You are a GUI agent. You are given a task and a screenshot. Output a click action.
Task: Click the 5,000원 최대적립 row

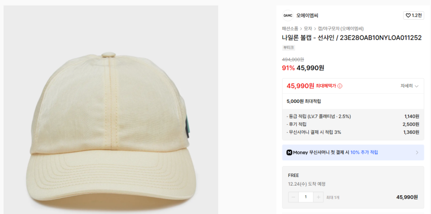(x=304, y=101)
